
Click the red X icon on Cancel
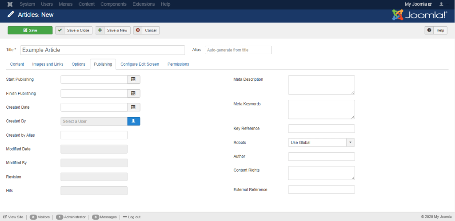coord(138,30)
